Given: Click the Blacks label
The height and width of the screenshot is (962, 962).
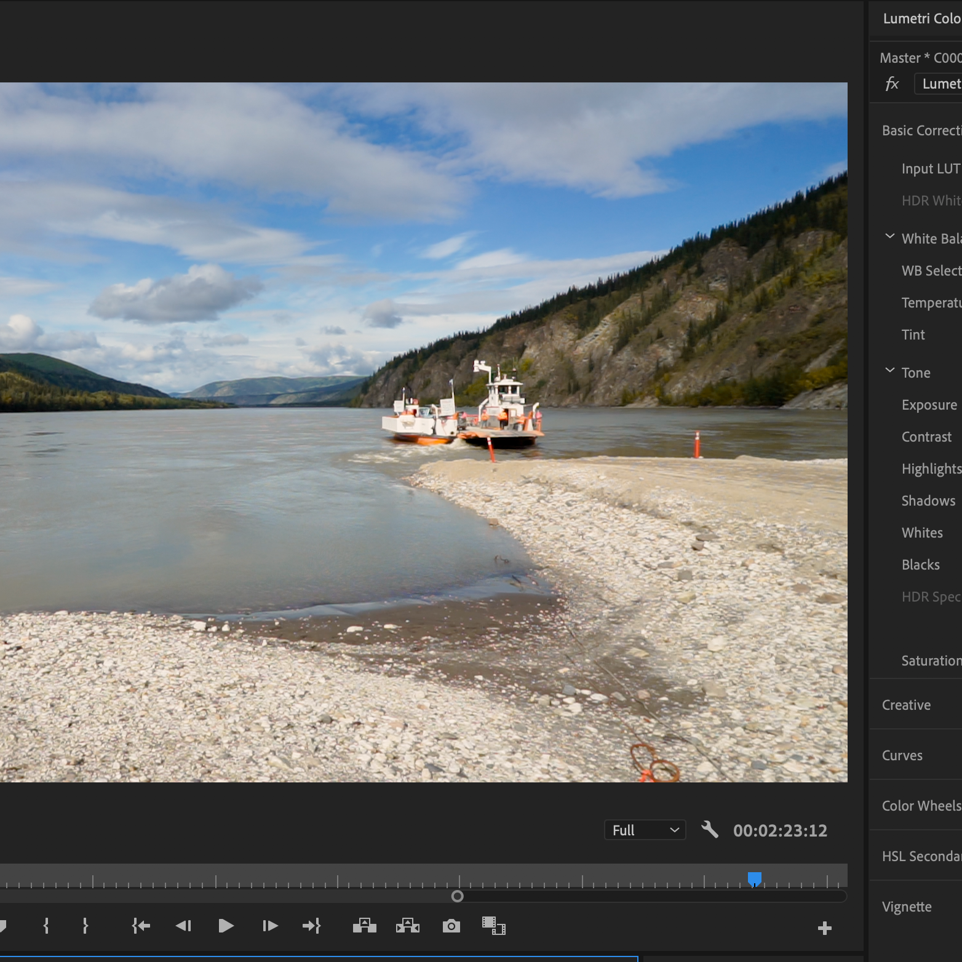Looking at the screenshot, I should 920,565.
